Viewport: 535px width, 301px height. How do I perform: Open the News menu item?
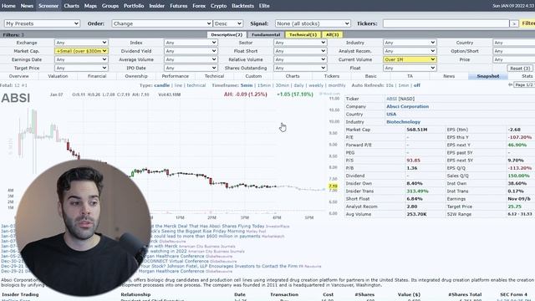pyautogui.click(x=27, y=6)
